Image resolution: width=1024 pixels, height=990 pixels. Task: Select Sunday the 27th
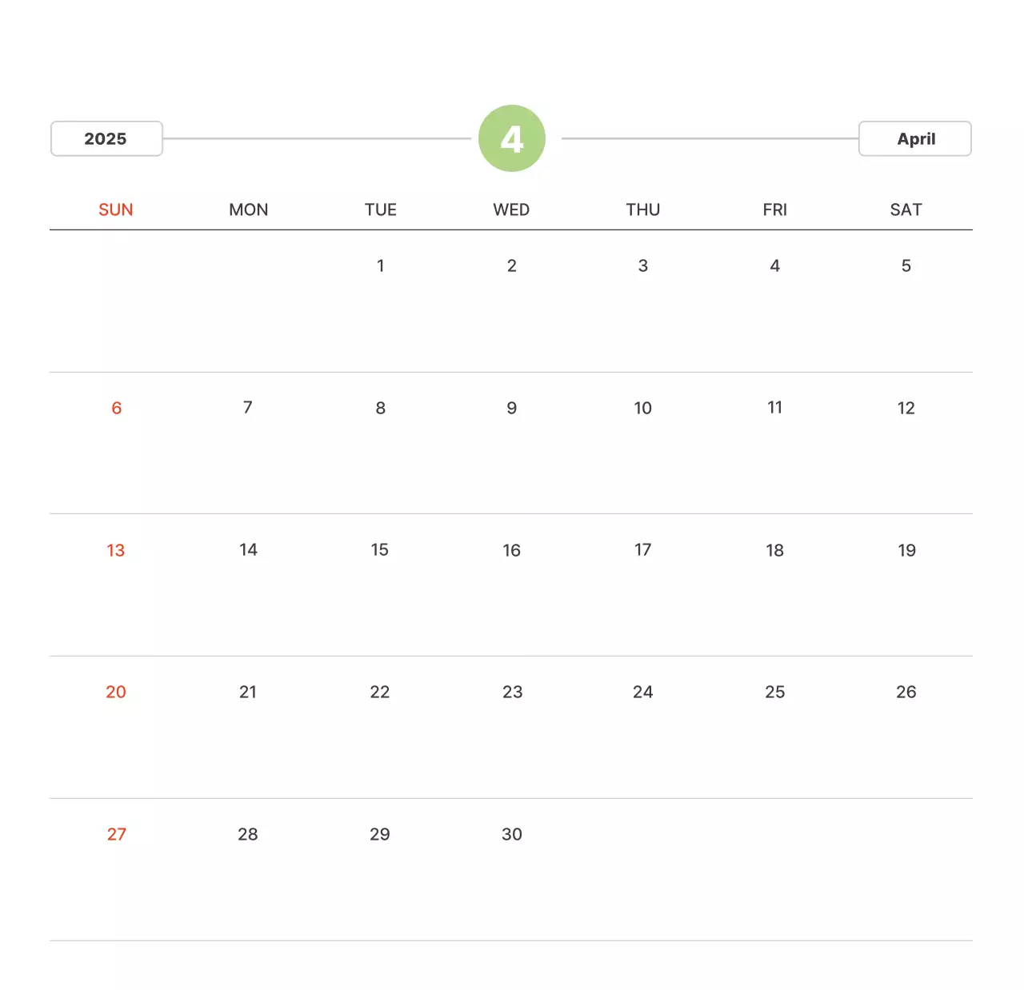point(117,834)
